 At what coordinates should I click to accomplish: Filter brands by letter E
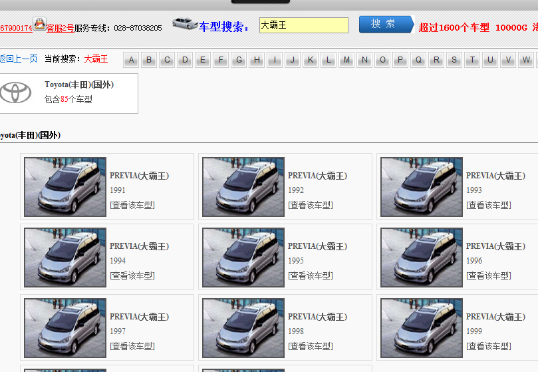pyautogui.click(x=203, y=60)
